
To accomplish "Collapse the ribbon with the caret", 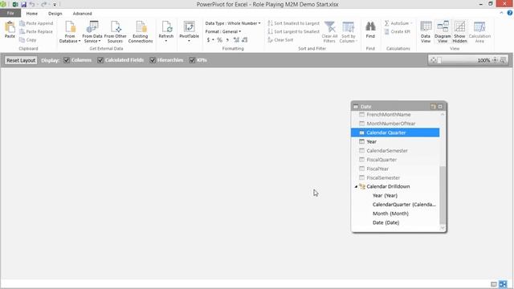I will pyautogui.click(x=501, y=13).
